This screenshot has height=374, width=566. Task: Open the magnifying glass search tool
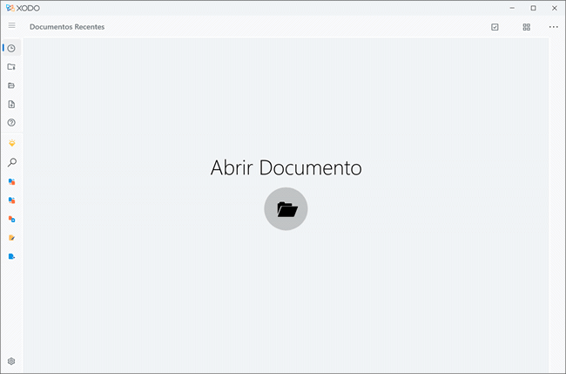pyautogui.click(x=11, y=162)
